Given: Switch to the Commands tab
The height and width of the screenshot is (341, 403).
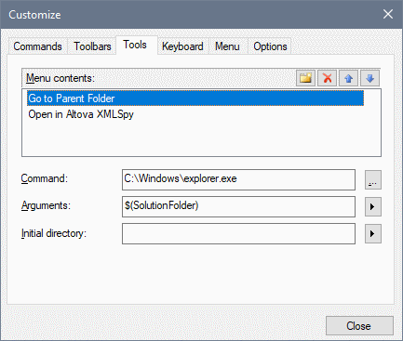Looking at the screenshot, I should pos(37,46).
